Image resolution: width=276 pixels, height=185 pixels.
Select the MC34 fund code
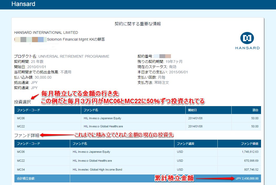(x=21, y=170)
